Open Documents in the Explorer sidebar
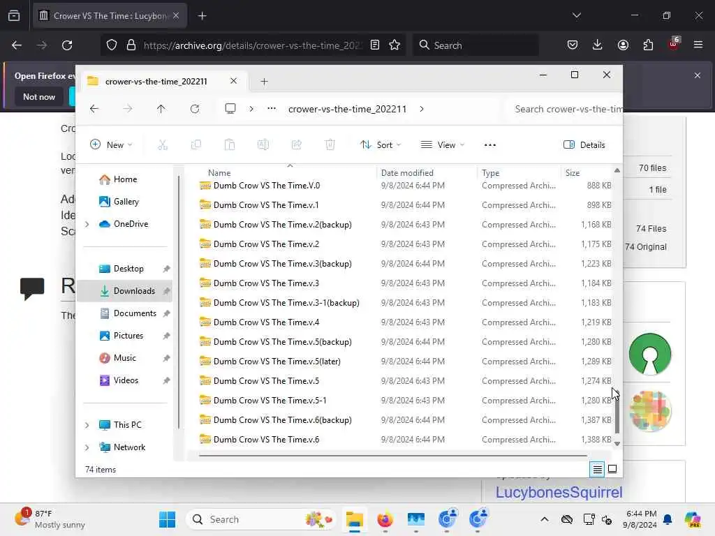 tap(128, 313)
